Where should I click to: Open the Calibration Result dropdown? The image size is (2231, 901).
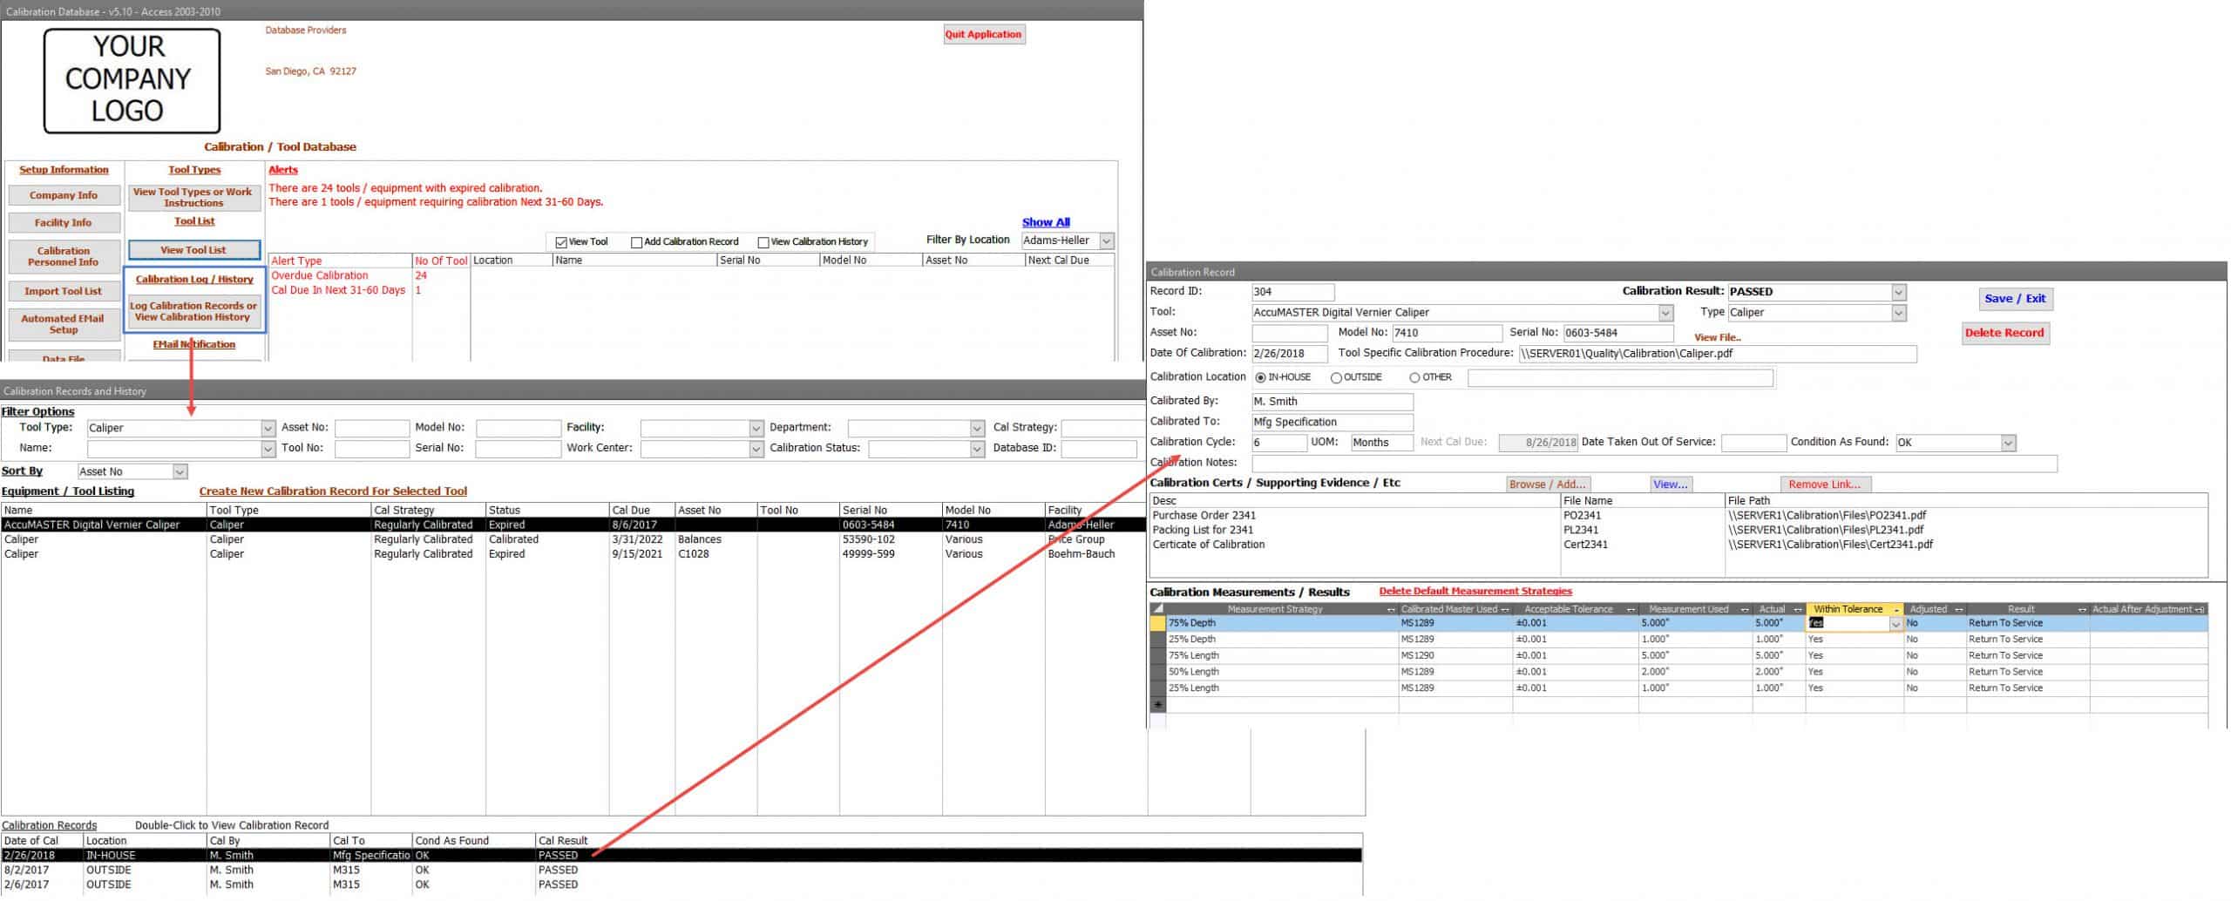(x=1897, y=292)
